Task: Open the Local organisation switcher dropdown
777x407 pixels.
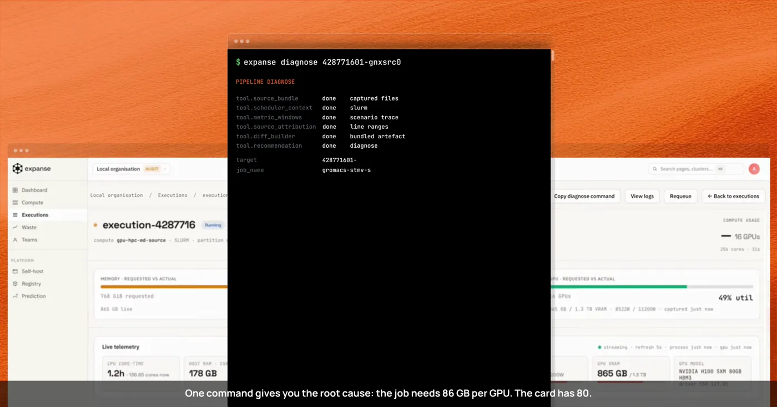Action: pyautogui.click(x=131, y=169)
